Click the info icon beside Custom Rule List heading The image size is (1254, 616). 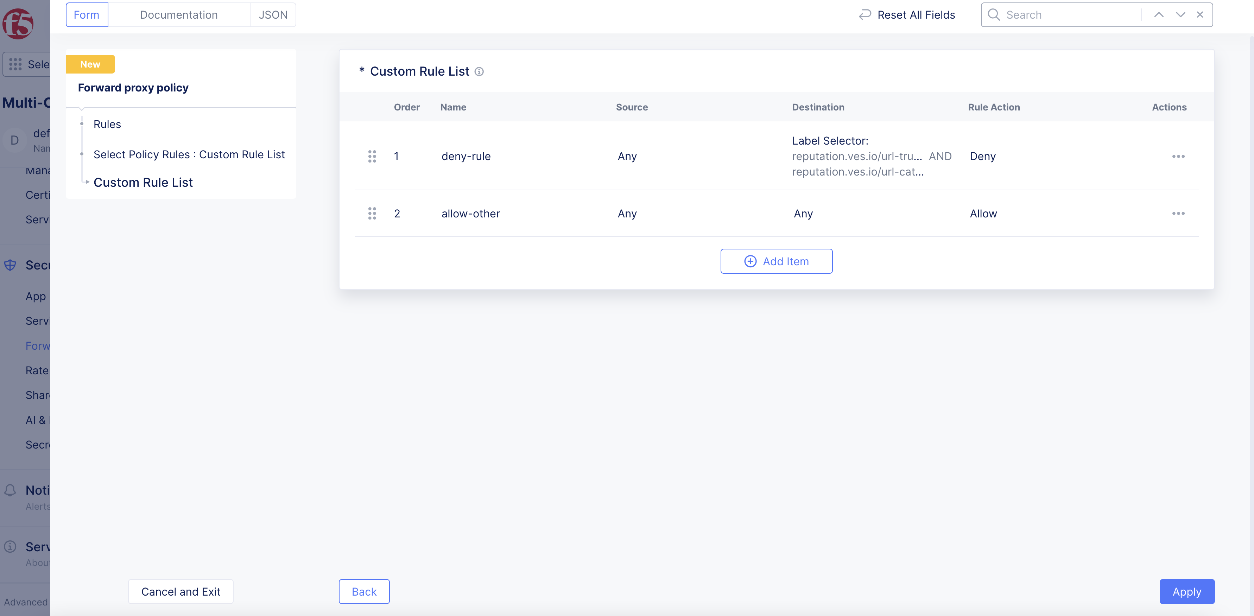[480, 71]
